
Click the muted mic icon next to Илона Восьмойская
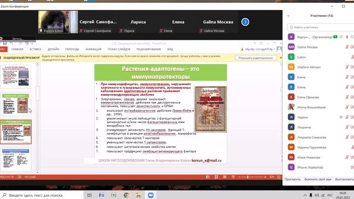coord(347,107)
